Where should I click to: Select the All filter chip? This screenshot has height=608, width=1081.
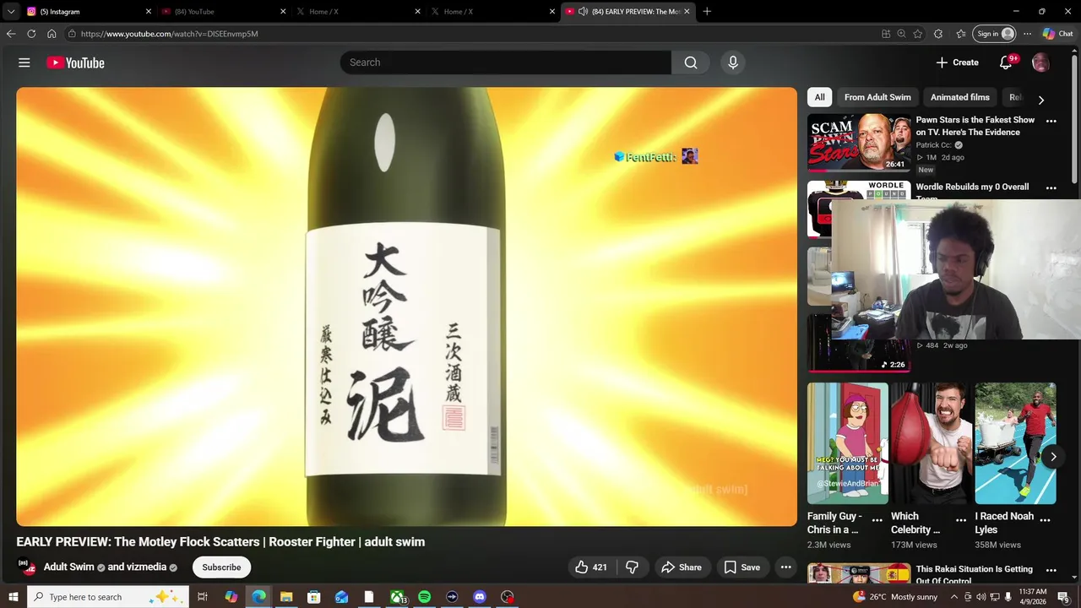(819, 97)
